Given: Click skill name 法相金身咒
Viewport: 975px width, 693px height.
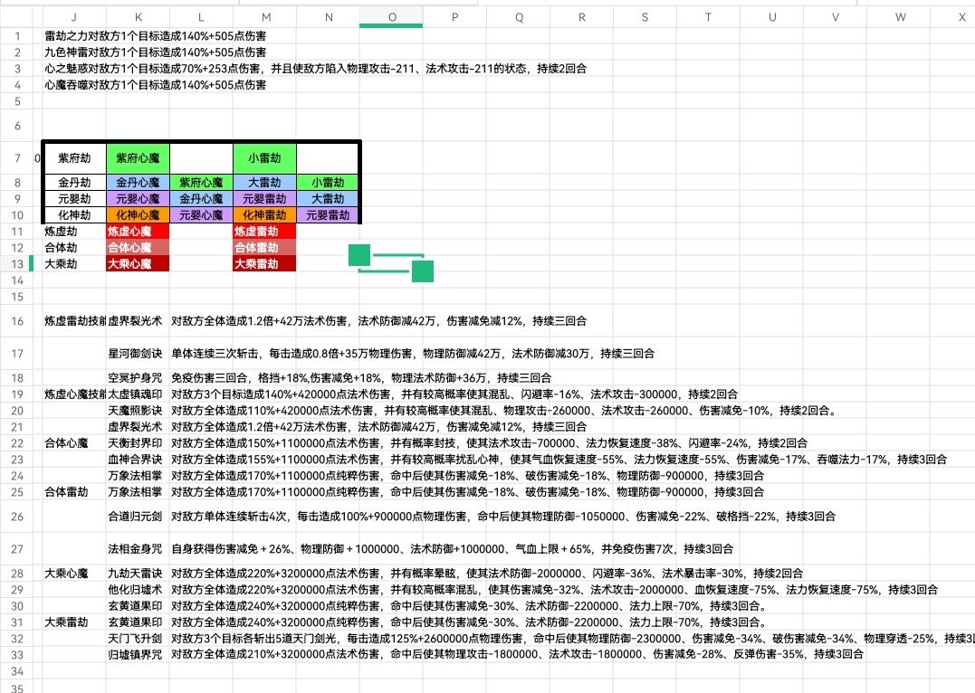Looking at the screenshot, I should click(x=135, y=549).
